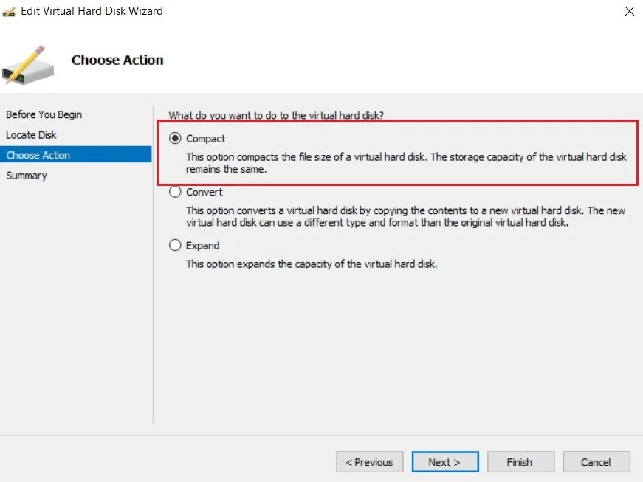Click the window title text in title bar

[x=92, y=11]
